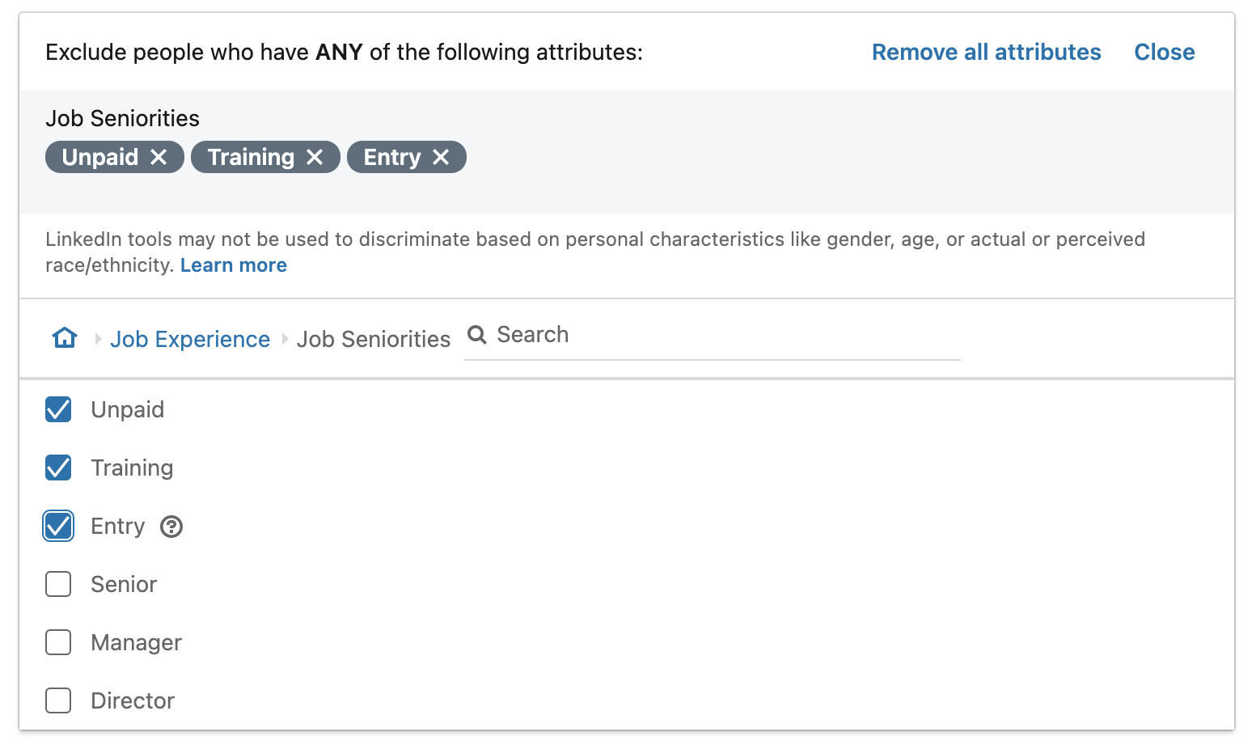This screenshot has height=749, width=1252.
Task: Uncheck the Training checkbox
Action: pos(58,468)
